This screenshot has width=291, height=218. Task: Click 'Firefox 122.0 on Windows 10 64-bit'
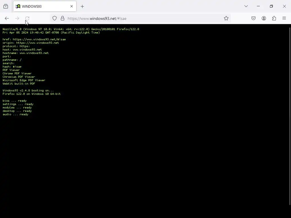(x=32, y=94)
